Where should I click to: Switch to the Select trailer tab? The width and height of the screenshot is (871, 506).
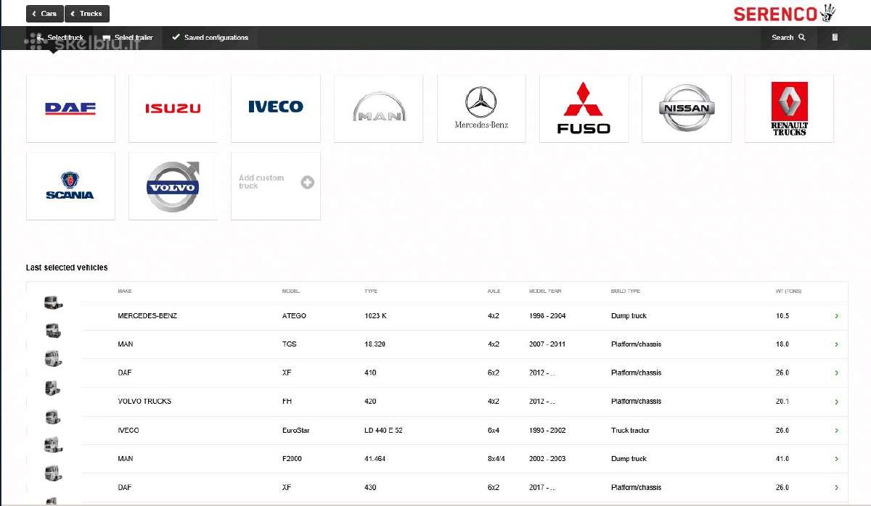pos(128,38)
